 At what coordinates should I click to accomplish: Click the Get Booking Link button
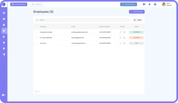pos(128,4)
